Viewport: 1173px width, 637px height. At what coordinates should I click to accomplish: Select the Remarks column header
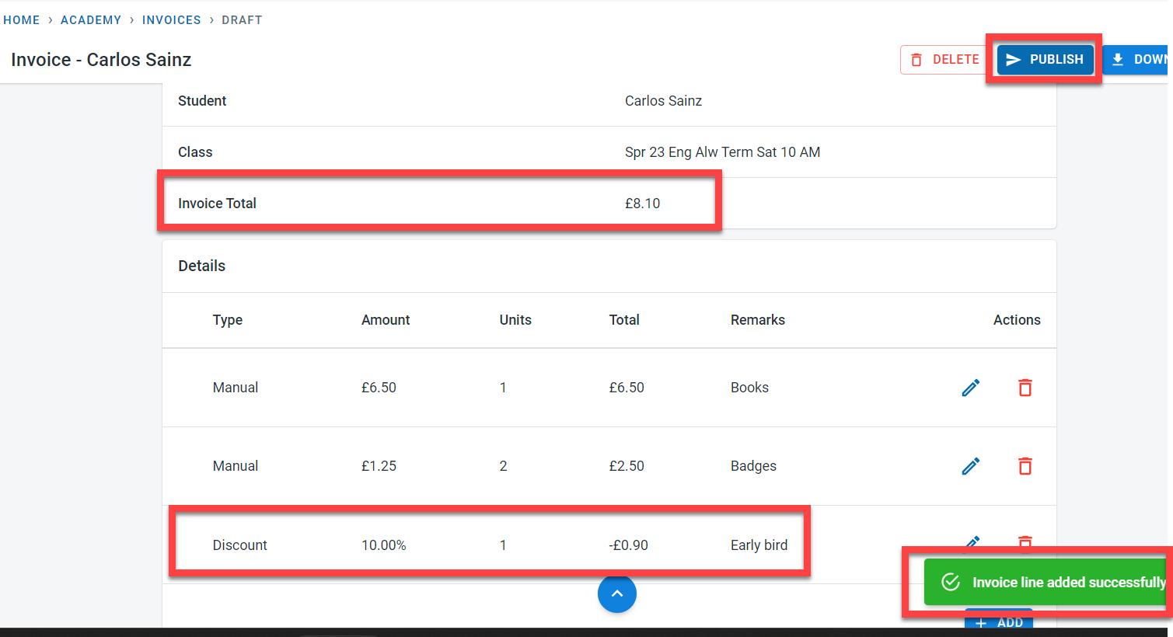pos(758,320)
